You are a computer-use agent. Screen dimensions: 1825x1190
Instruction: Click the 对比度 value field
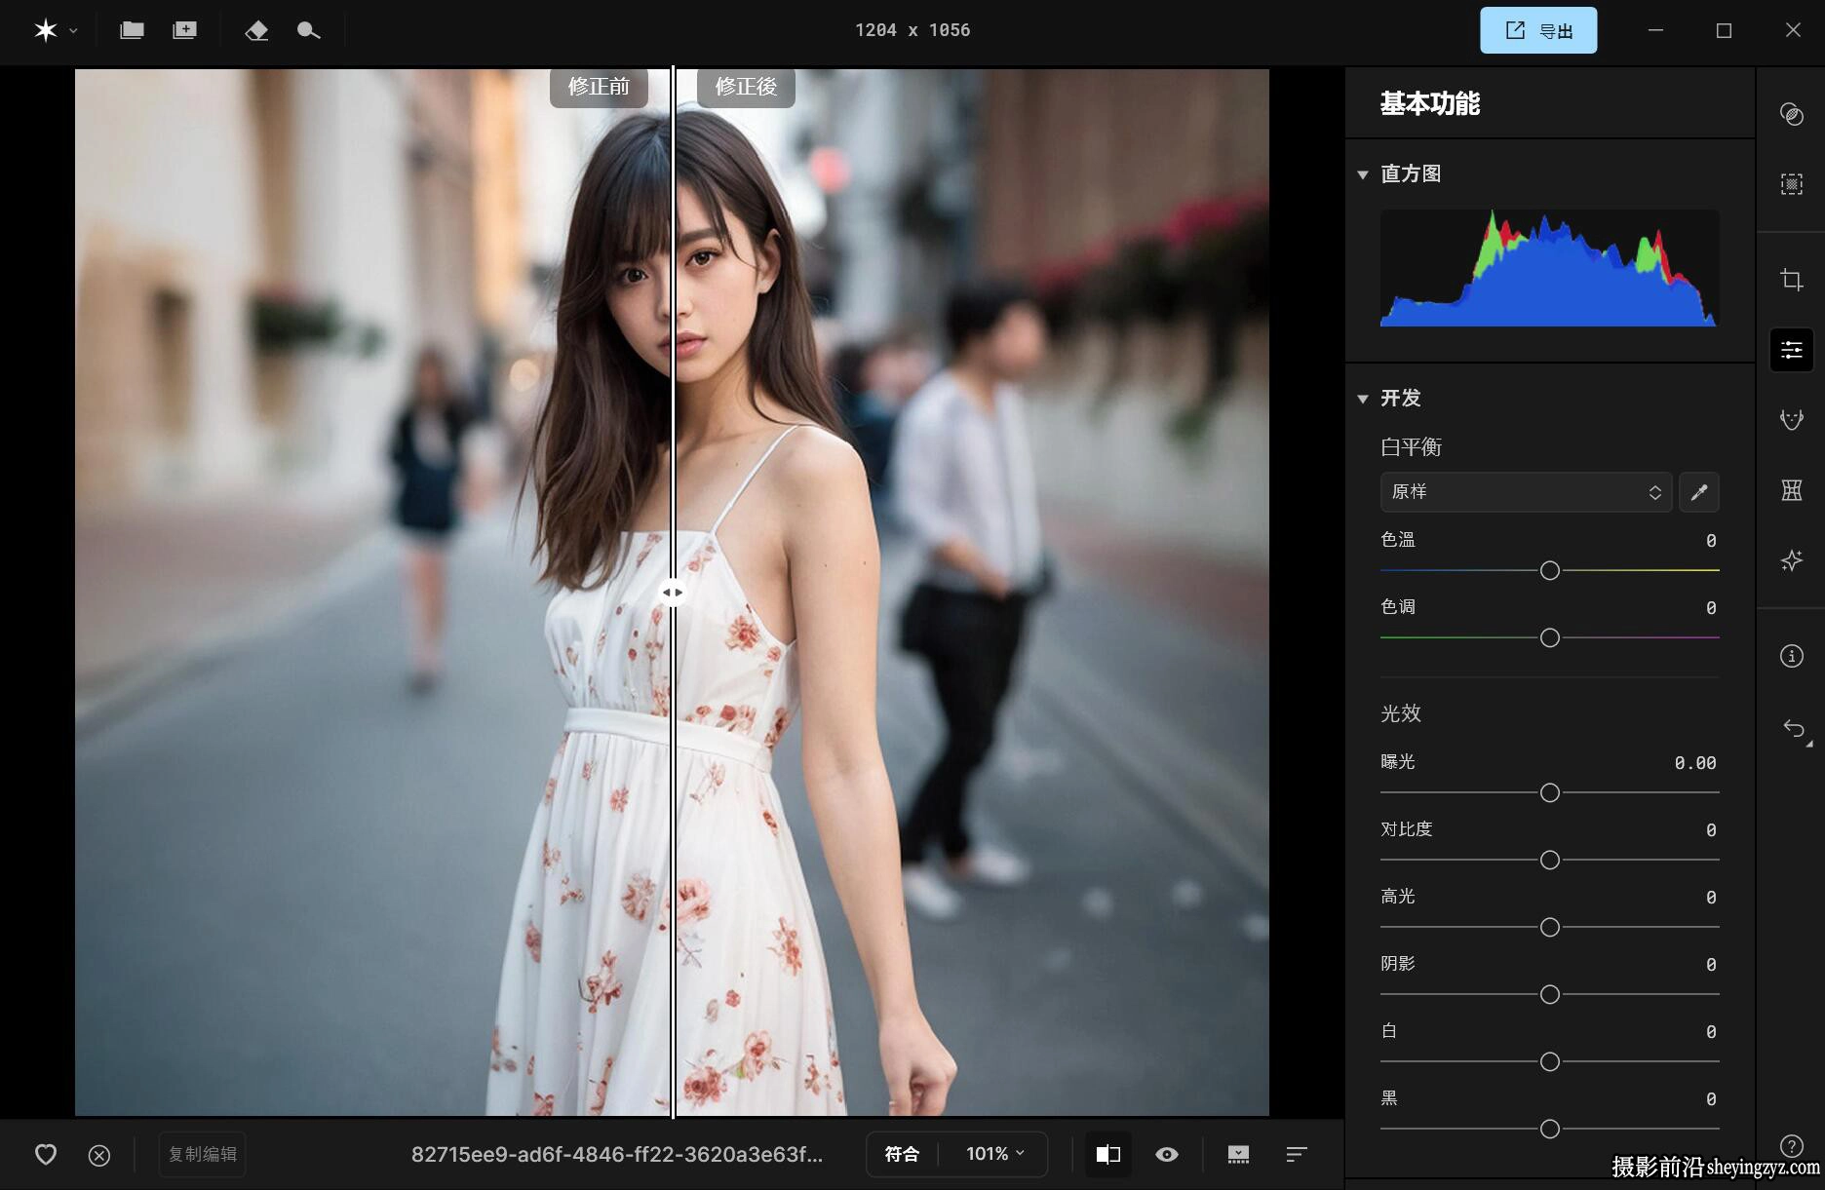tap(1711, 830)
